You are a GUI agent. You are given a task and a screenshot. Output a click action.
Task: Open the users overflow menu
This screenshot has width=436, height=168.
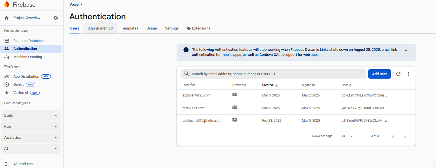408,74
